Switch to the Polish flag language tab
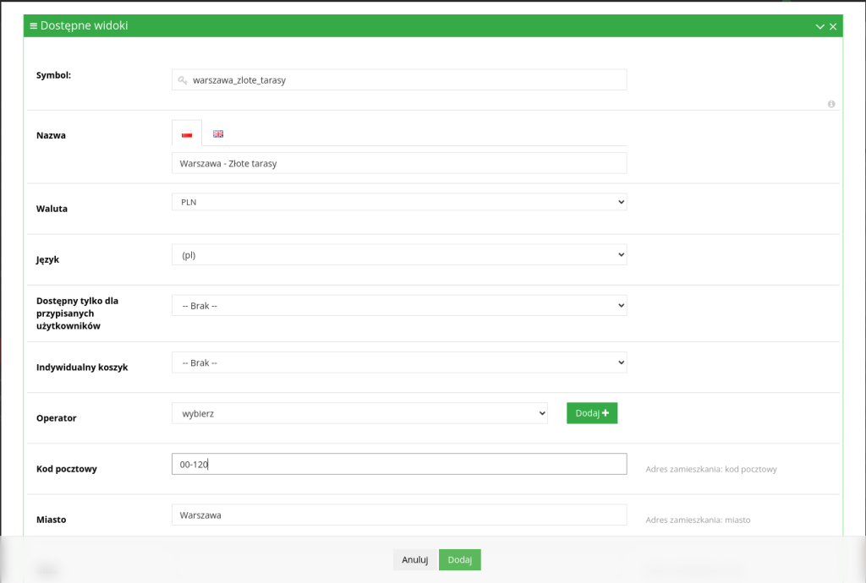The height and width of the screenshot is (583, 866). coord(187,133)
